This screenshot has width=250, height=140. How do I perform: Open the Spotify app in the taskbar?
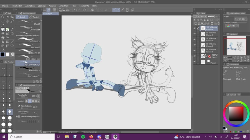(83, 137)
